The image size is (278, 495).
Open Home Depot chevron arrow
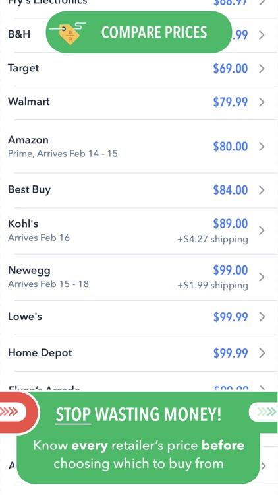click(262, 353)
